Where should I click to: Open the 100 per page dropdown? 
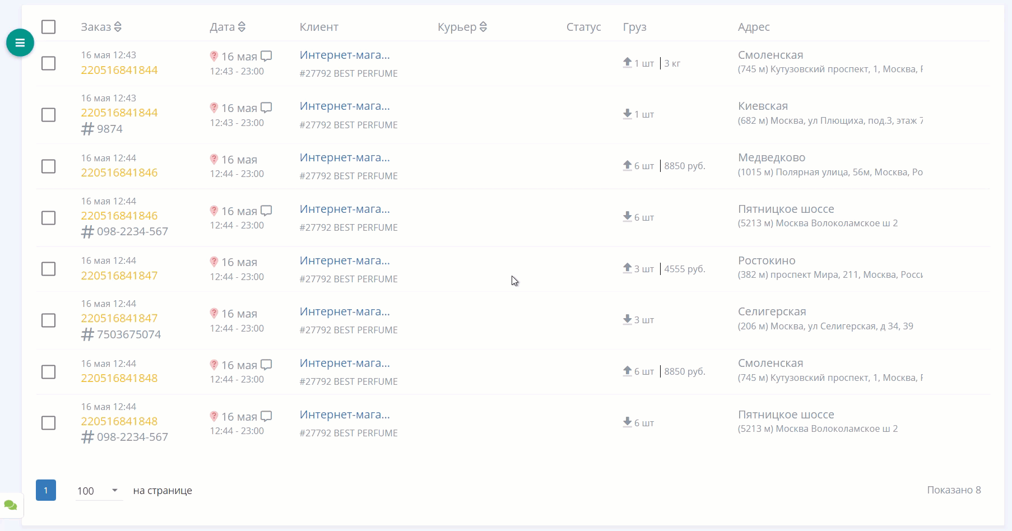click(x=99, y=491)
